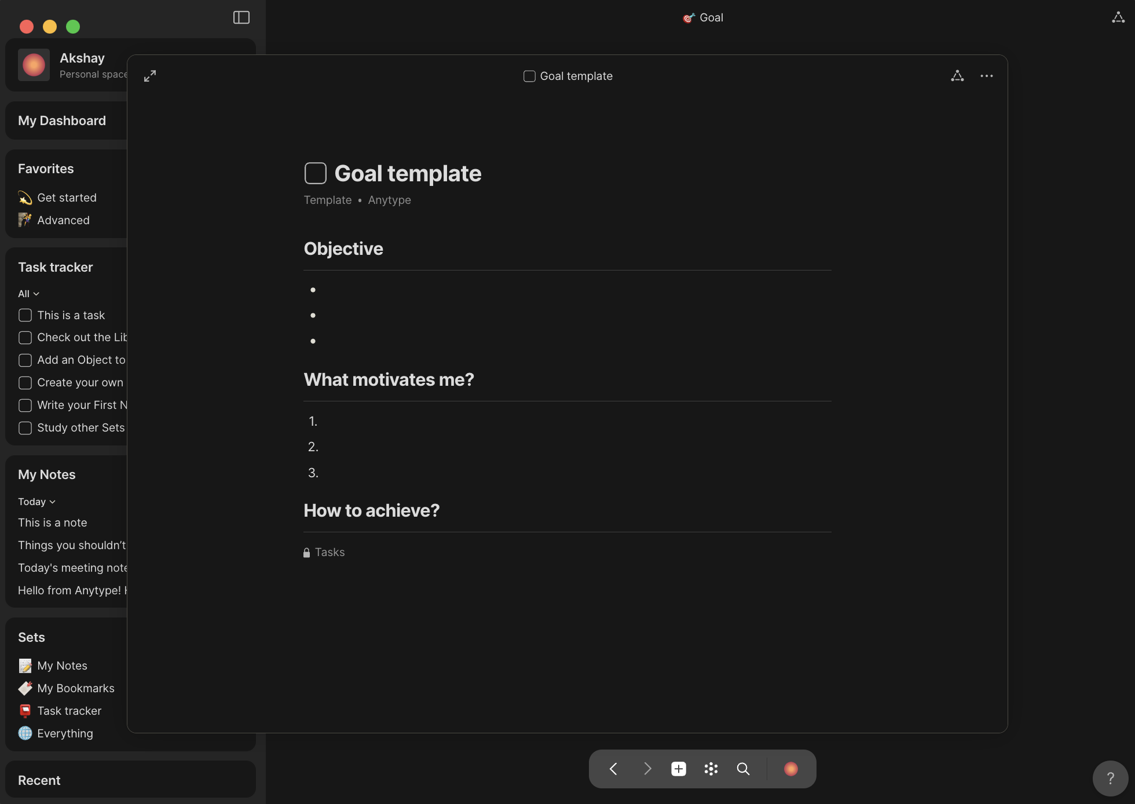Check the Goal template title checkbox
Viewport: 1135px width, 804px height.
click(x=316, y=173)
